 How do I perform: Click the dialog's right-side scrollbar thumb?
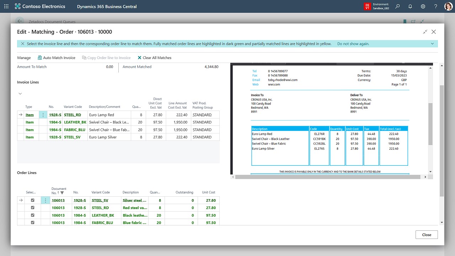pos(441,140)
